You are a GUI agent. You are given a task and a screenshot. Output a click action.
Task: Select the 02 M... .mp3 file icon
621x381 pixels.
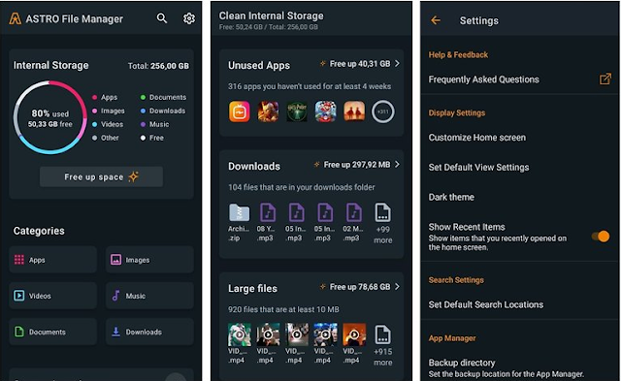coord(353,212)
